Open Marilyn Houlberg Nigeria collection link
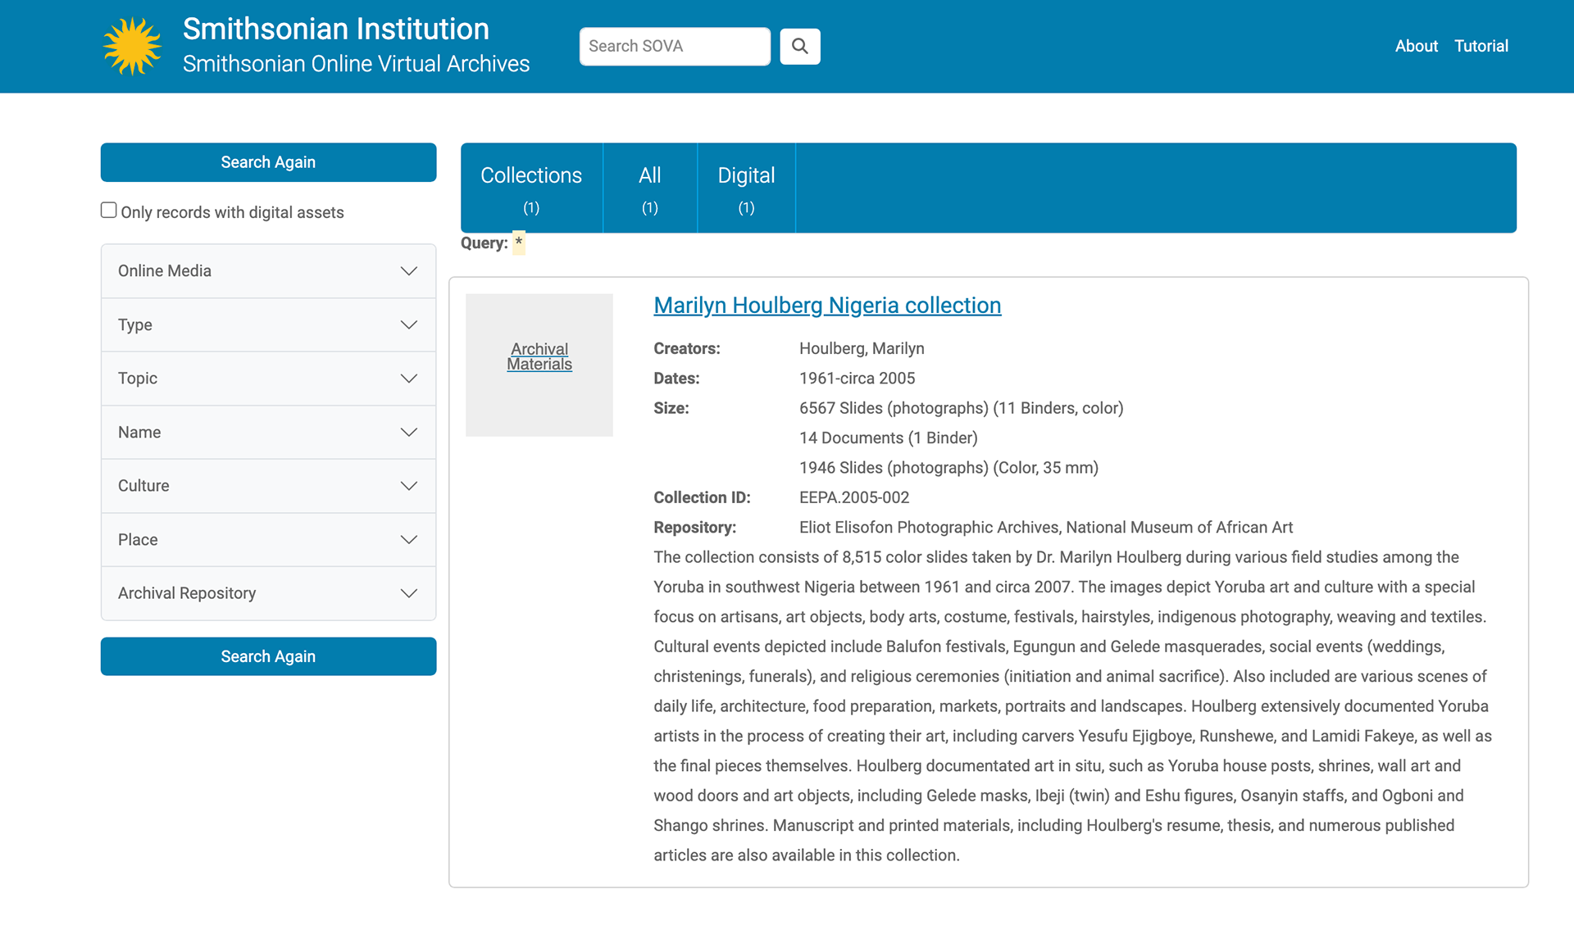Screen dimensions: 1574x939 click(x=827, y=306)
